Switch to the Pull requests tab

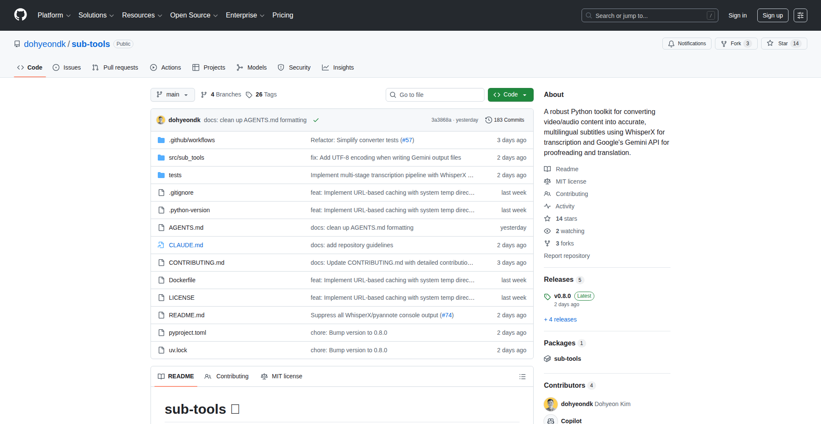(x=115, y=67)
